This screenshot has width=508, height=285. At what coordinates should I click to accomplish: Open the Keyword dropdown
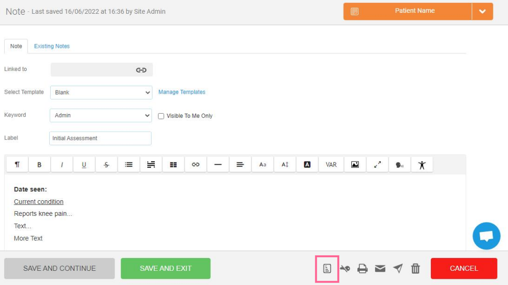(x=100, y=116)
